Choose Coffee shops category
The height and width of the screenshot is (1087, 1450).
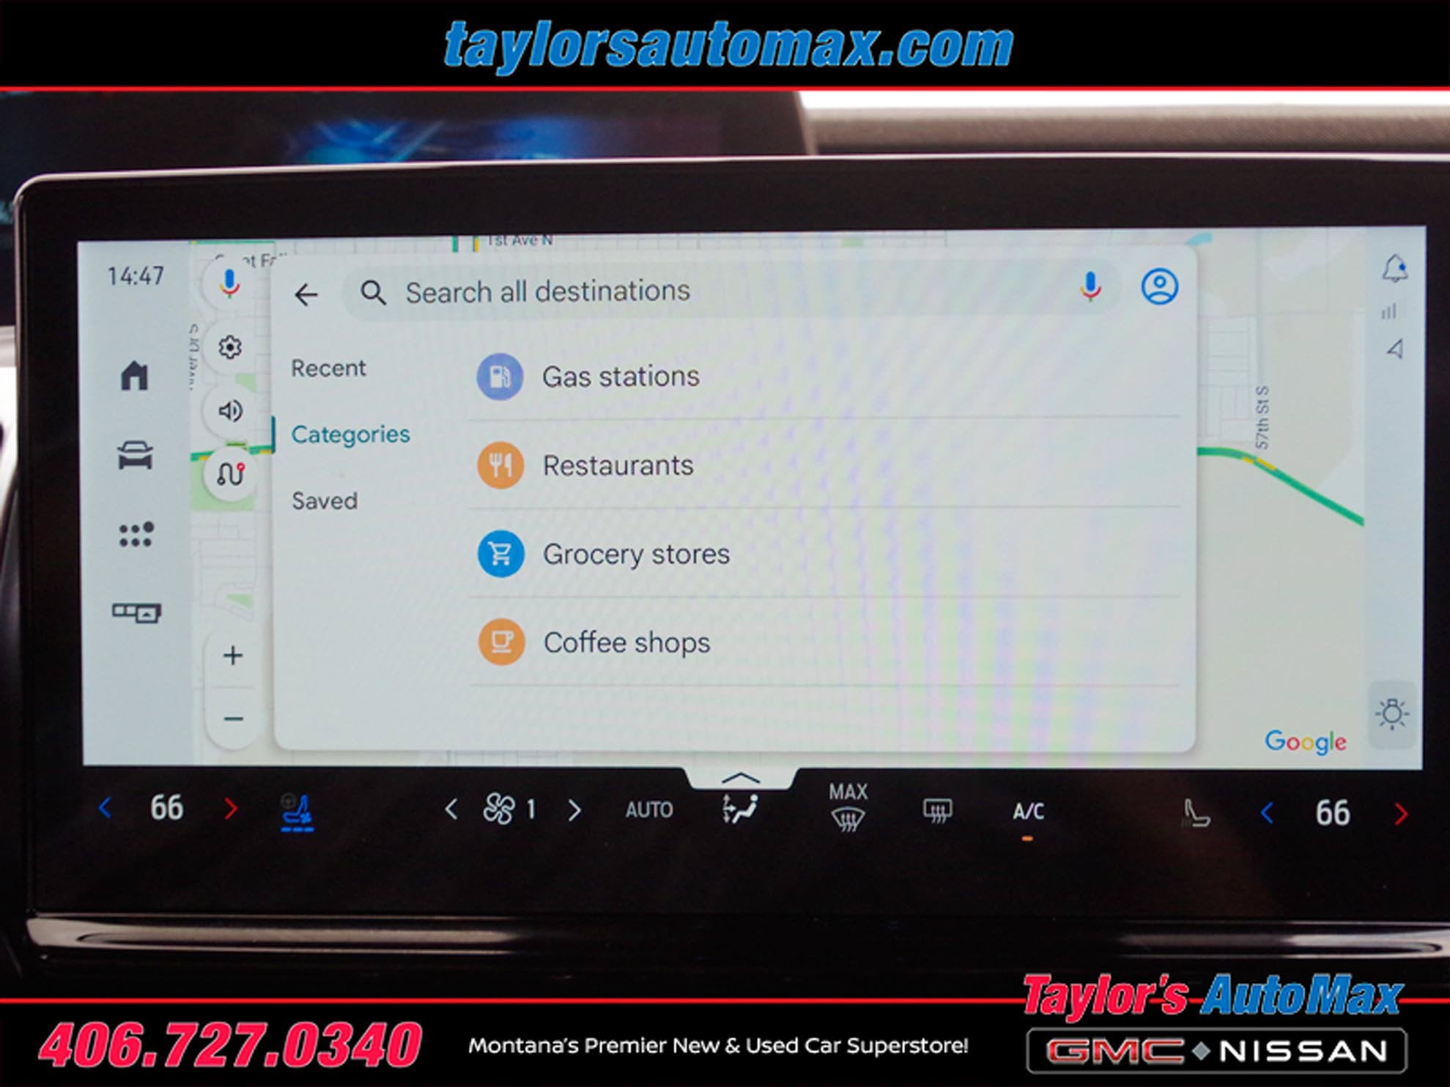point(825,642)
